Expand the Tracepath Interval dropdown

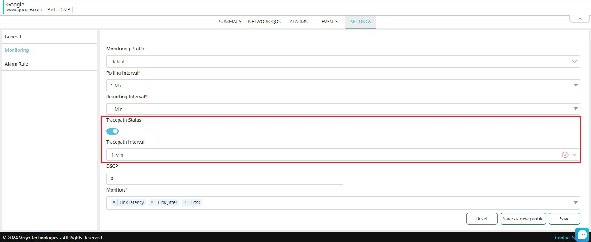pyautogui.click(x=575, y=155)
